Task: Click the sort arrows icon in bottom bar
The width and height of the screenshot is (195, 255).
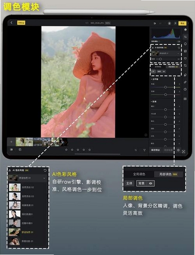Action: [x=136, y=150]
